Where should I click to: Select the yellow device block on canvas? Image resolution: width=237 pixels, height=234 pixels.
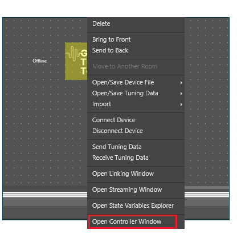click(x=76, y=61)
